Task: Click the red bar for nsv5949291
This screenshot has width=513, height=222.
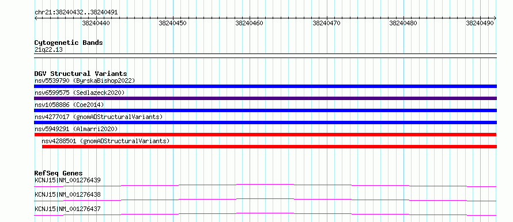Action: coord(265,135)
